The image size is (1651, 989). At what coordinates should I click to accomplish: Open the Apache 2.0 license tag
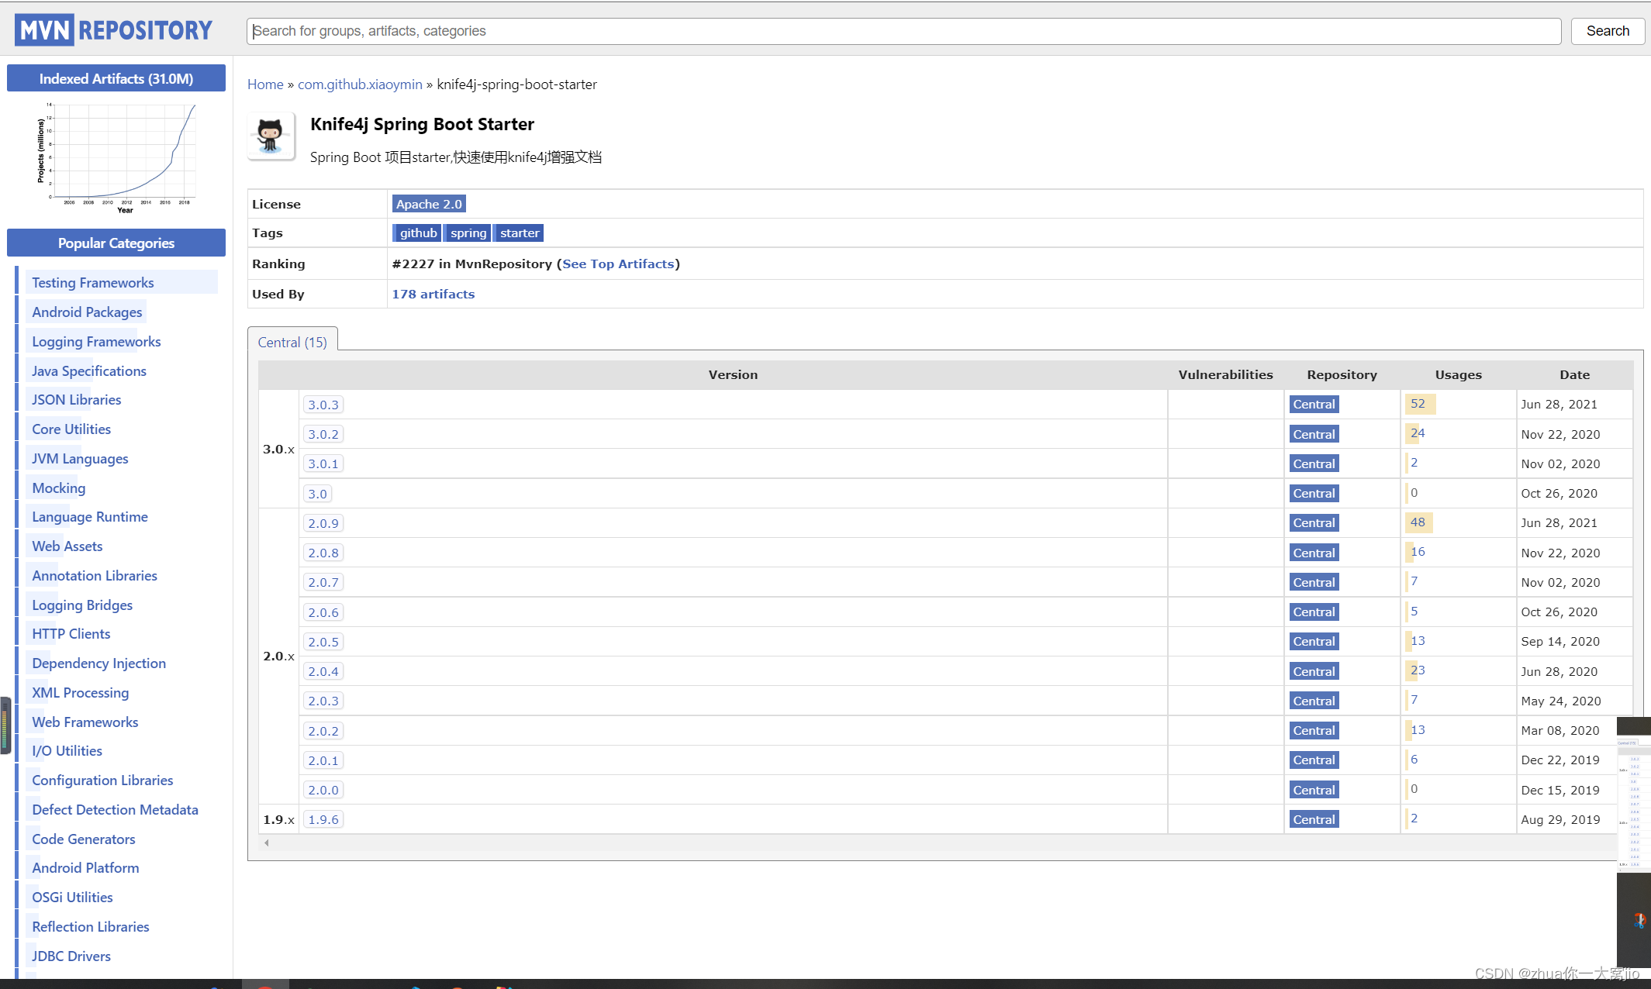click(x=429, y=204)
